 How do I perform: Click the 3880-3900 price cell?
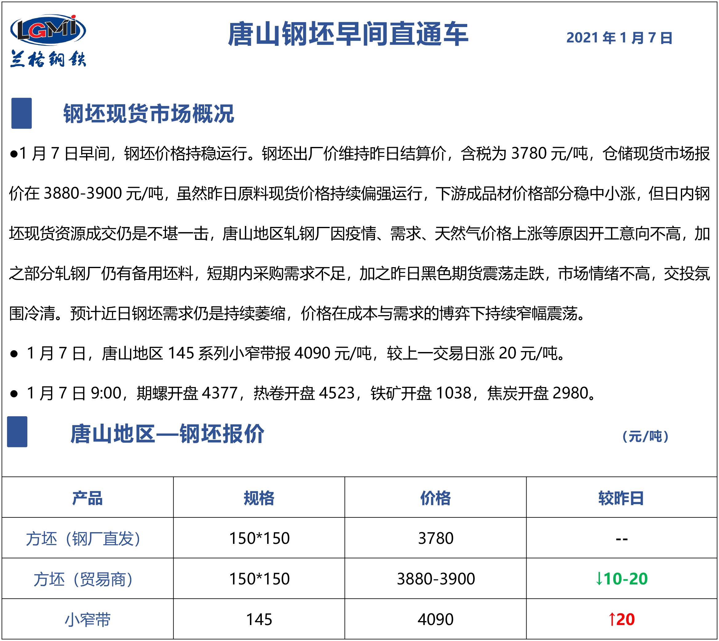click(x=436, y=579)
